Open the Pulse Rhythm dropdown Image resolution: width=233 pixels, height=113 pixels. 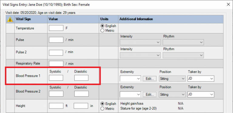pos(183,42)
